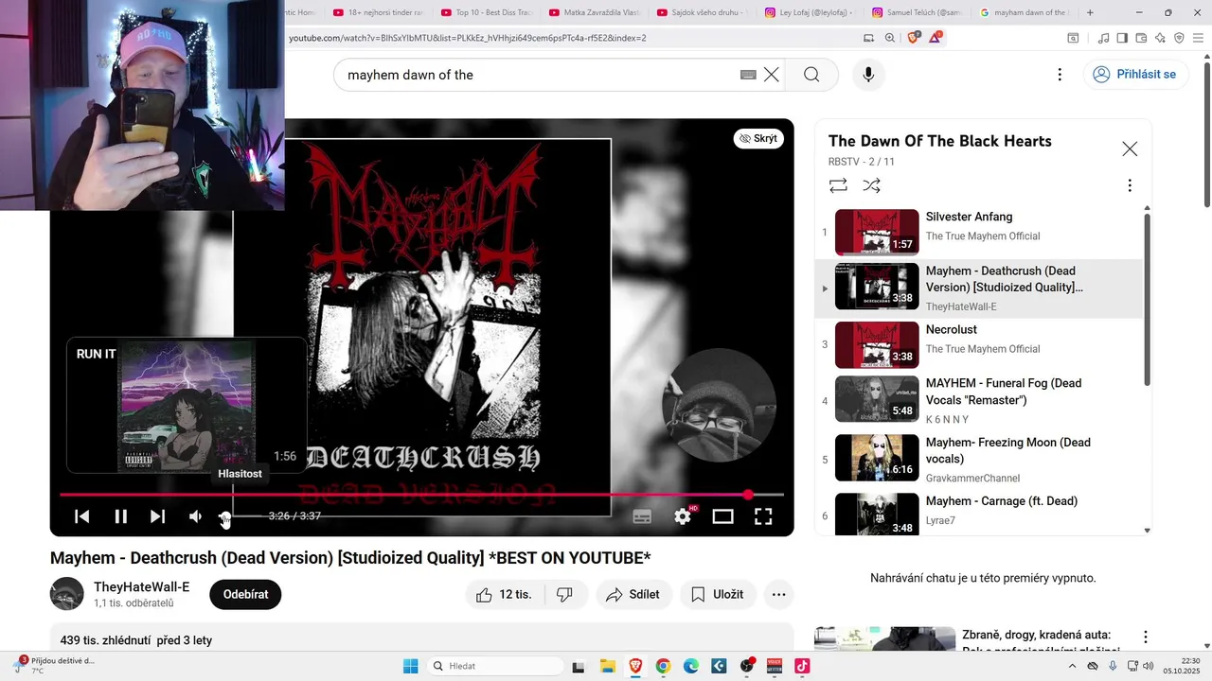Open the TheyHateWall-E channel name link
Image resolution: width=1212 pixels, height=681 pixels.
tap(141, 586)
